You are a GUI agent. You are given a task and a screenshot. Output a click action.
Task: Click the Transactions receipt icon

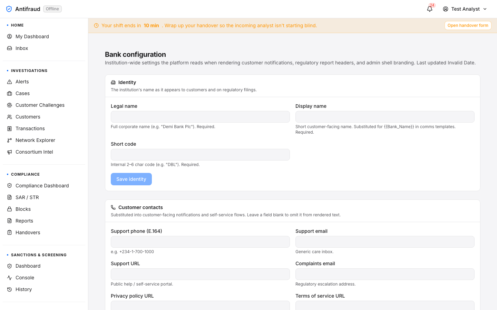point(10,128)
